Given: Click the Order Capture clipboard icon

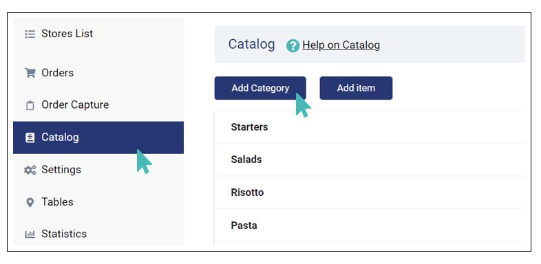Looking at the screenshot, I should (x=30, y=105).
